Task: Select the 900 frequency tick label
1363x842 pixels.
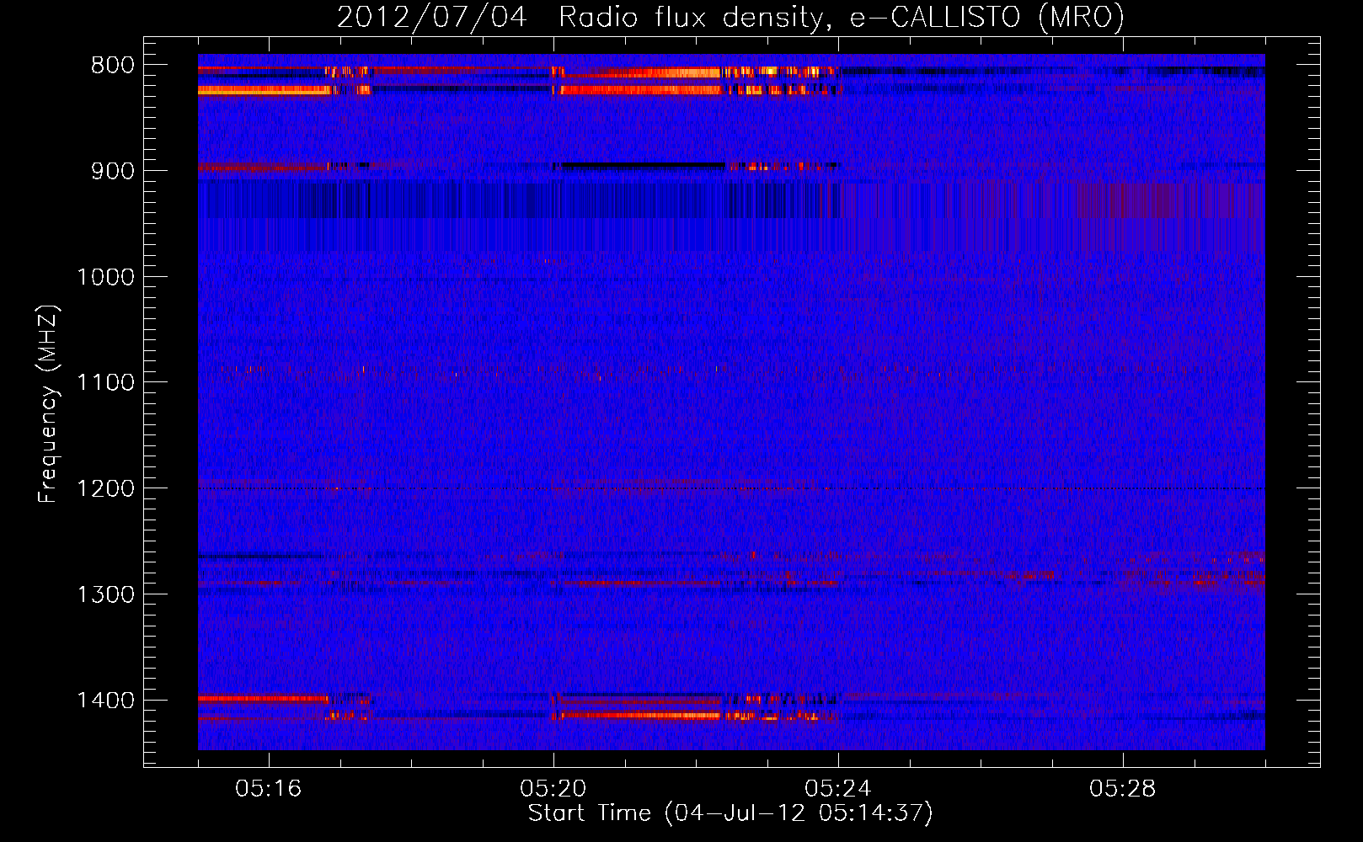Action: pos(113,171)
